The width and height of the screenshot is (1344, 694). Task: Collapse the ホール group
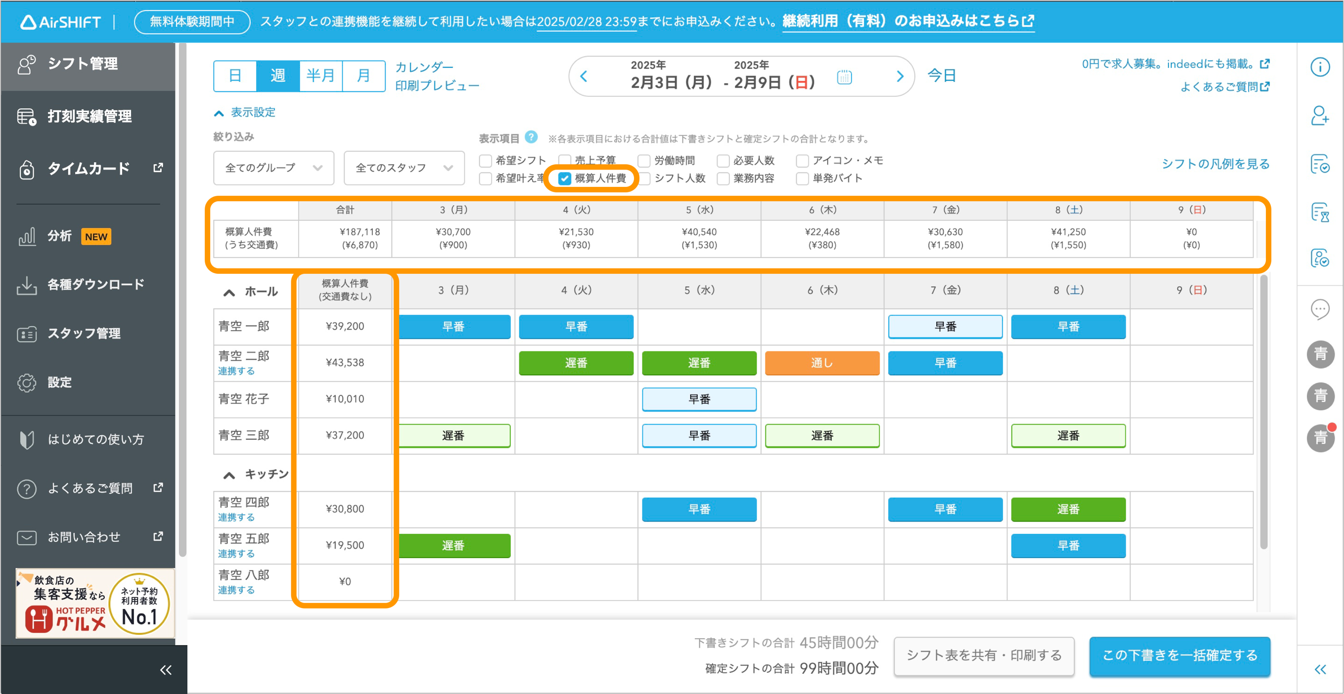tap(229, 292)
